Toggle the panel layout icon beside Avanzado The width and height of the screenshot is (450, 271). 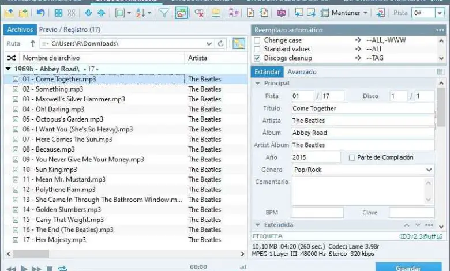(441, 71)
